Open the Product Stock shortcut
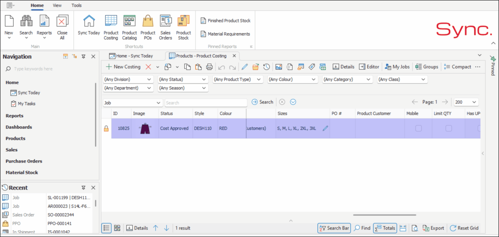 [183, 27]
